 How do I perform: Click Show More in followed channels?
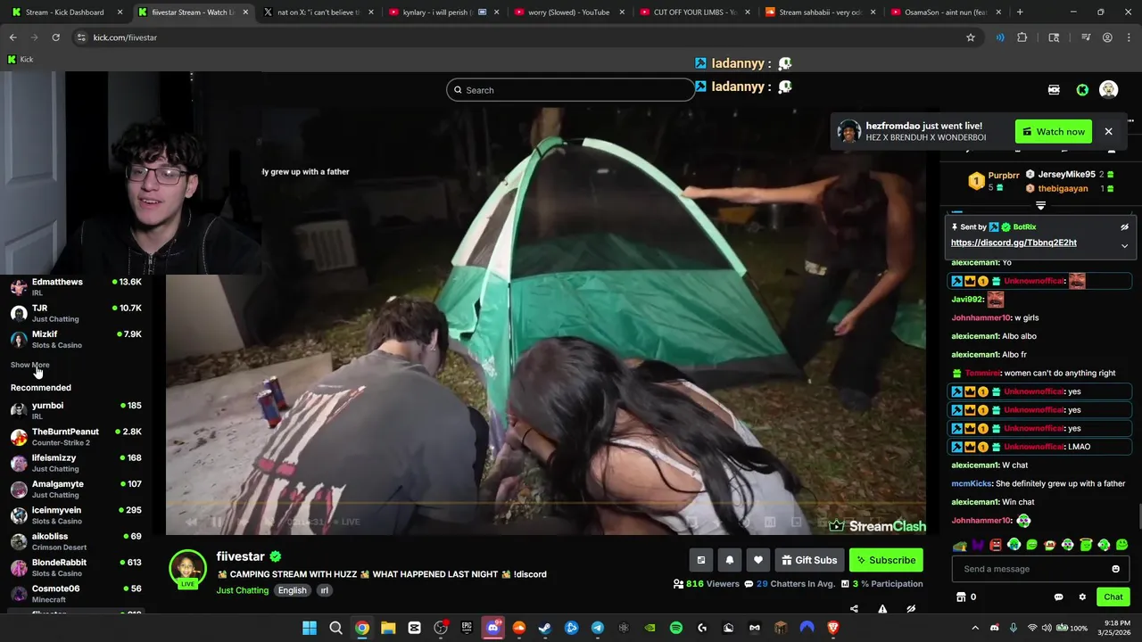(x=29, y=365)
